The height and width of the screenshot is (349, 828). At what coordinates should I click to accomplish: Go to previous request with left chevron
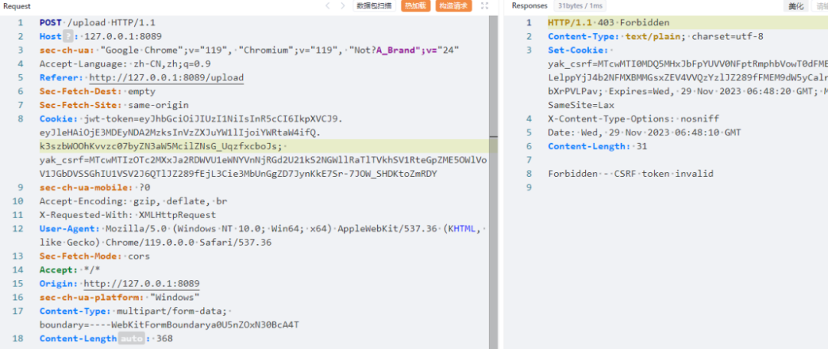point(327,6)
